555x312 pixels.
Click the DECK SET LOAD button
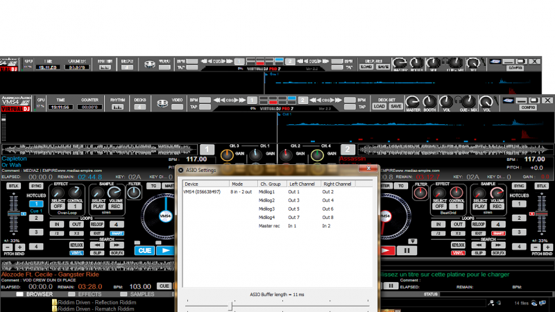pyautogui.click(x=379, y=107)
